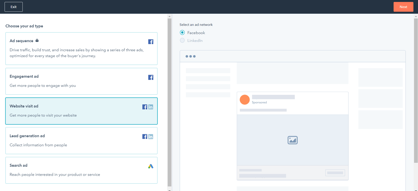The height and width of the screenshot is (191, 418).
Task: Click the 'Drive traffic, build trust' description
Action: click(x=77, y=53)
